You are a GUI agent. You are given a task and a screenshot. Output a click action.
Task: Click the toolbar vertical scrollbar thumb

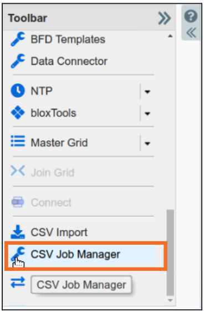pyautogui.click(x=170, y=253)
